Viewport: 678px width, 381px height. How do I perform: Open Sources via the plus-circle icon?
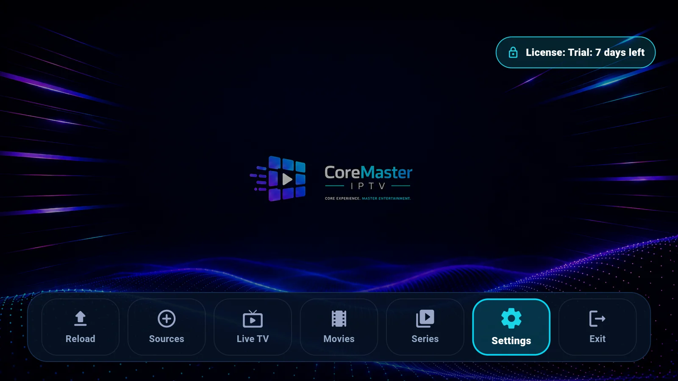coord(167,318)
